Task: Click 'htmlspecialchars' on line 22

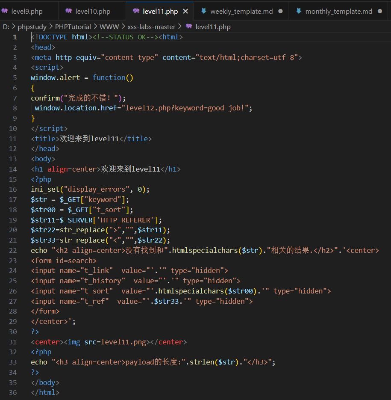Action: click(x=205, y=250)
